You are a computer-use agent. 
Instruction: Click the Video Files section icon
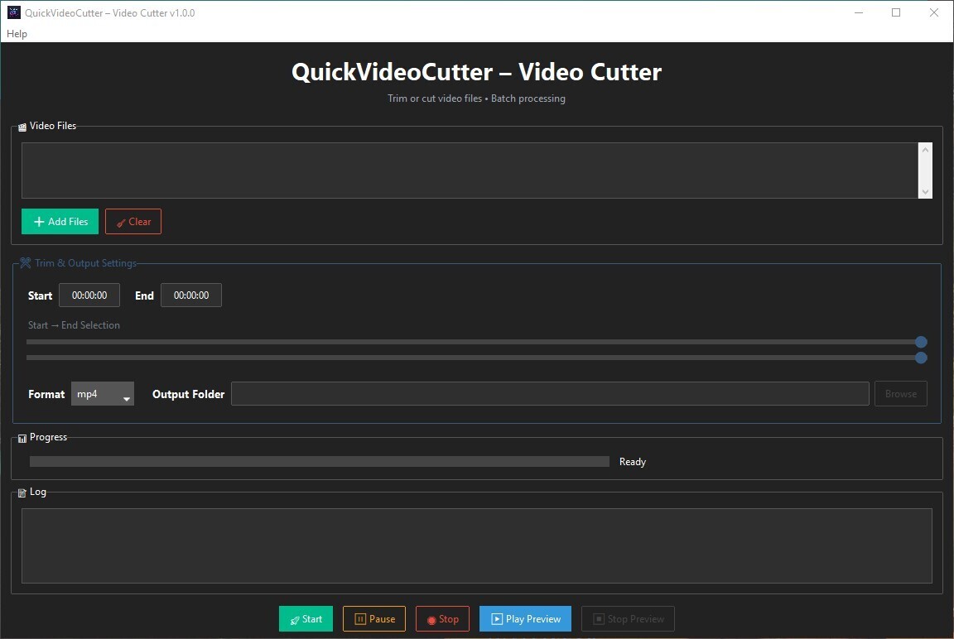[22, 127]
